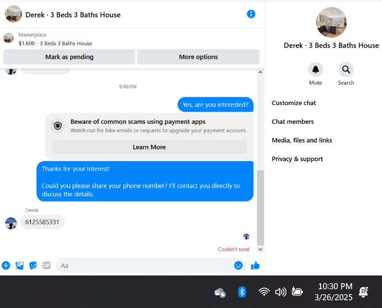Open More options for the listing
This screenshot has height=308, width=382.
(x=198, y=57)
